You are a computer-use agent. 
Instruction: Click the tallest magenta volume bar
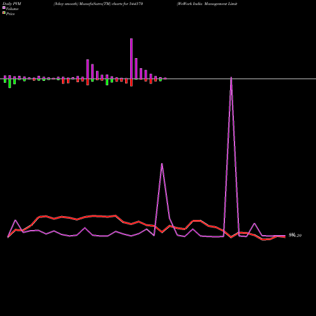[131, 59]
